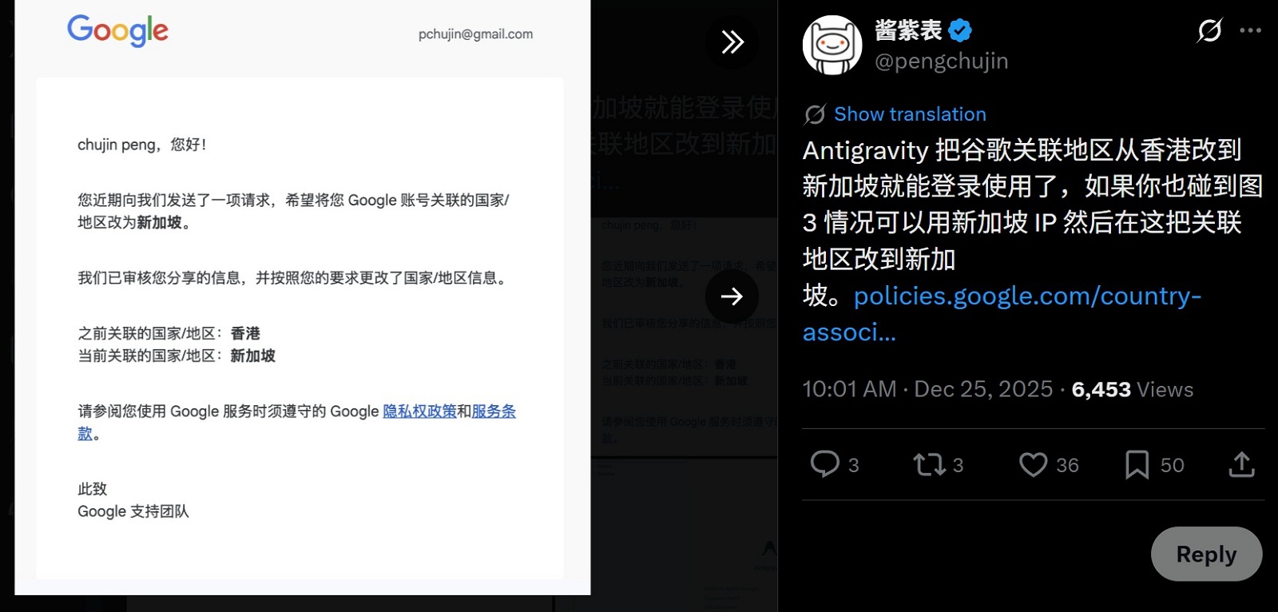
Task: Click the Google logo in email
Action: click(117, 31)
